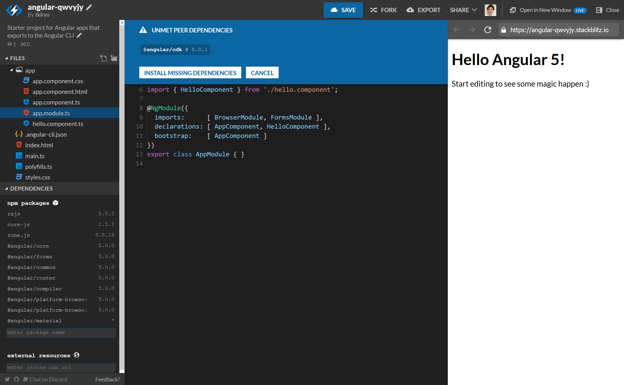Viewport: 624px width, 385px height.
Task: Click the user avatar in the top bar
Action: [490, 10]
